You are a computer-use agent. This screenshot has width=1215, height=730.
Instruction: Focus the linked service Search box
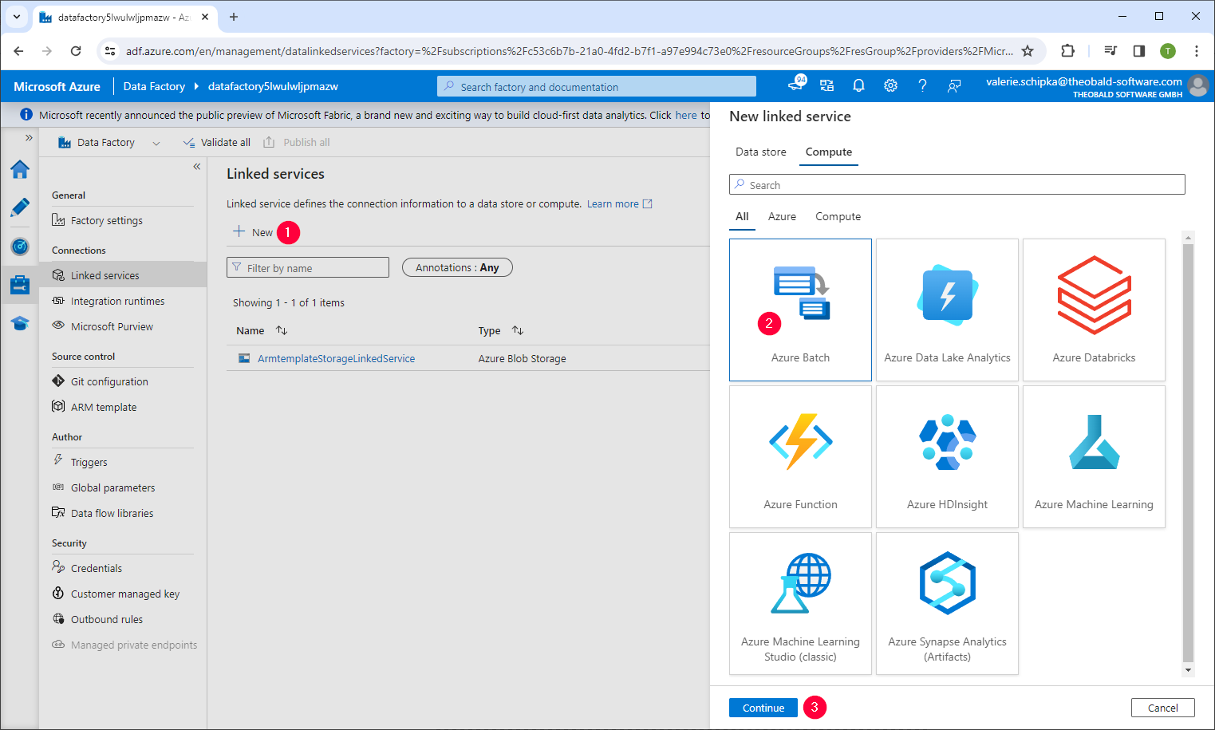(x=957, y=184)
